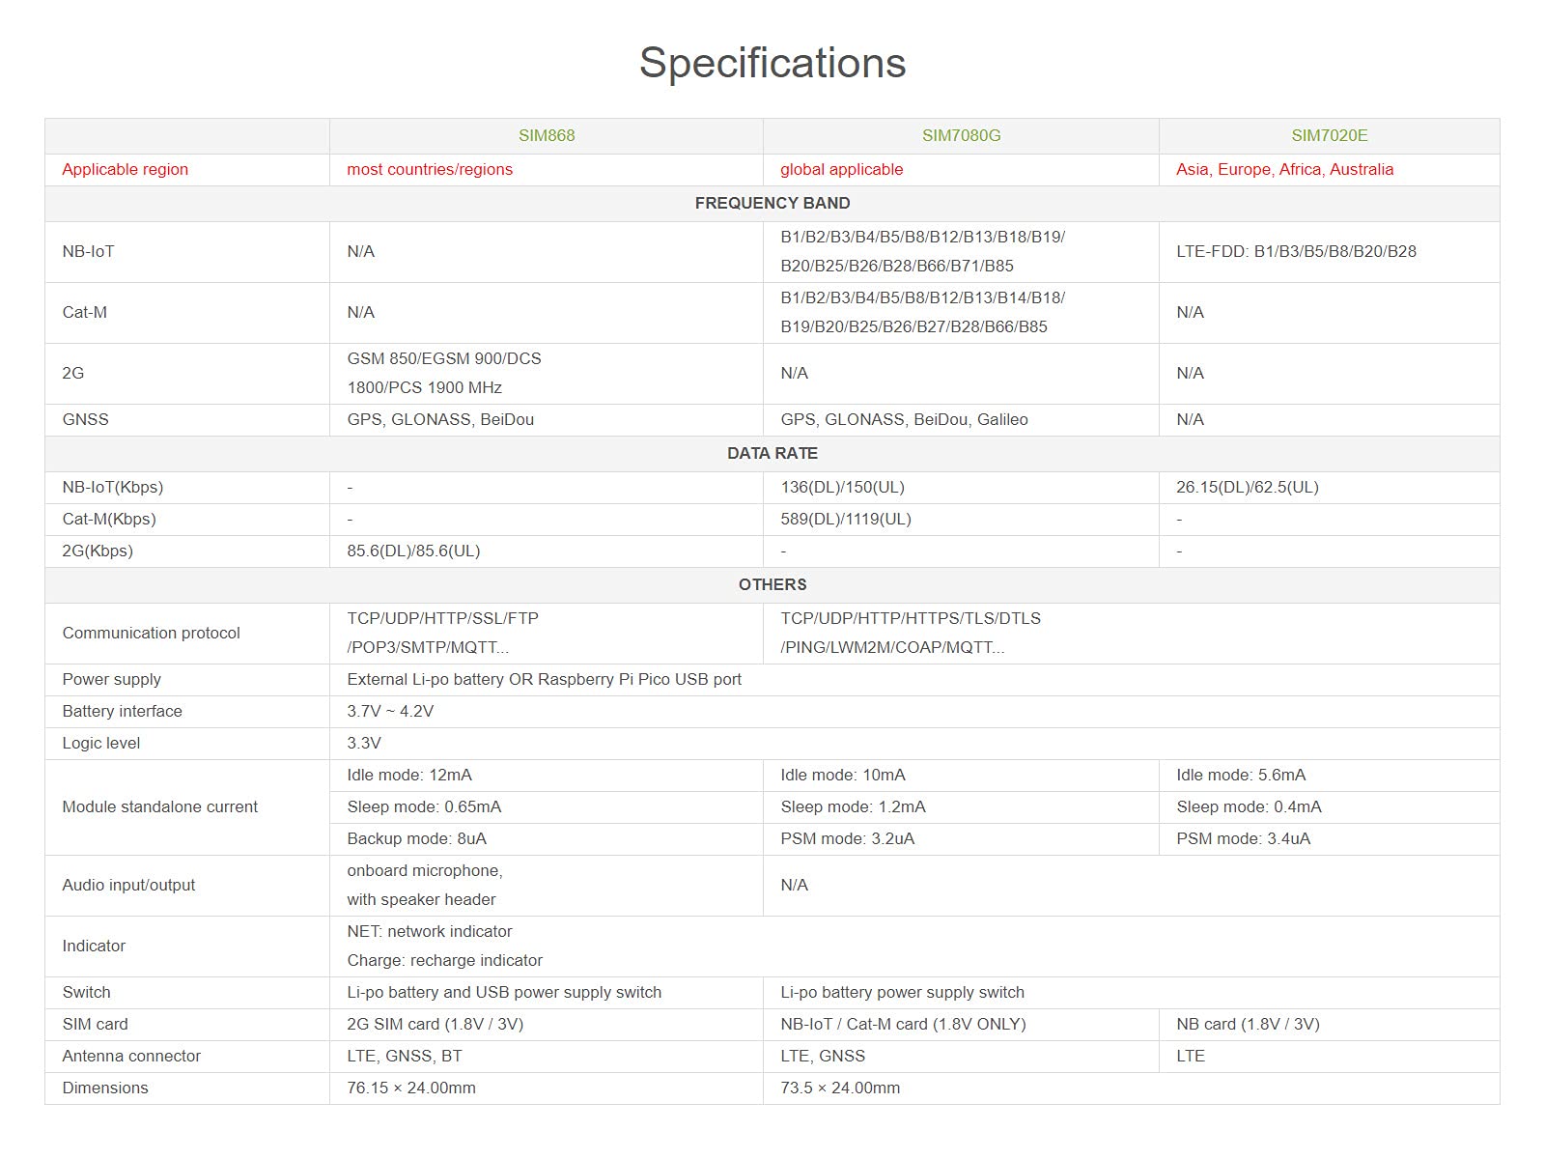Viewport: 1545px width, 1159px height.
Task: Click the 'most countries/regions' cell
Action: (x=430, y=169)
